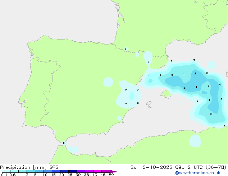The height and width of the screenshot is (176, 228).
Task: Click the date 'Su 12-10-2025'
Action: [x=151, y=167]
